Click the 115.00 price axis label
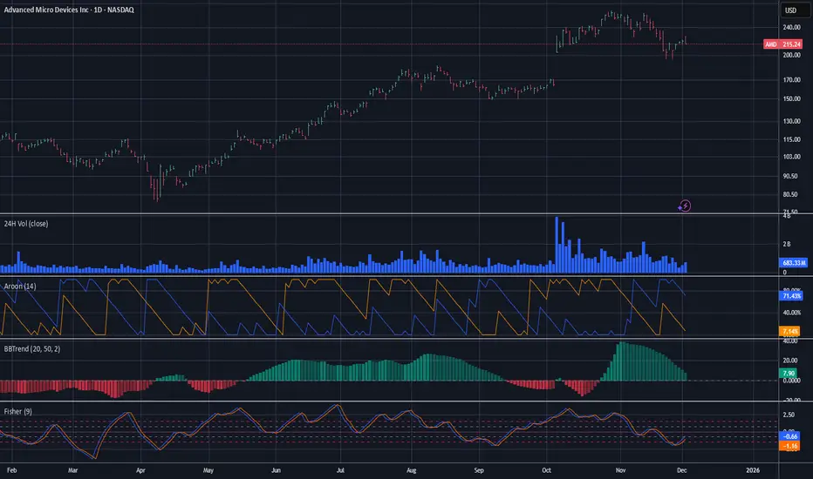The width and height of the screenshot is (813, 479). point(792,140)
